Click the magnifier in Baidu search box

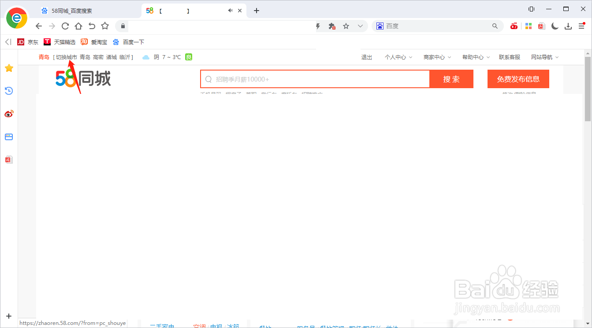pyautogui.click(x=495, y=26)
